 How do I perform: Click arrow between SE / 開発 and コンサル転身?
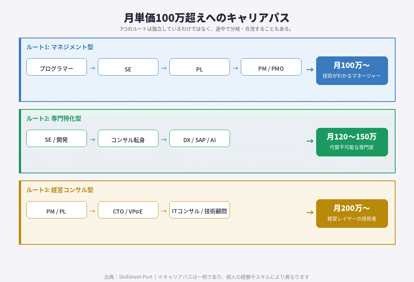92,140
